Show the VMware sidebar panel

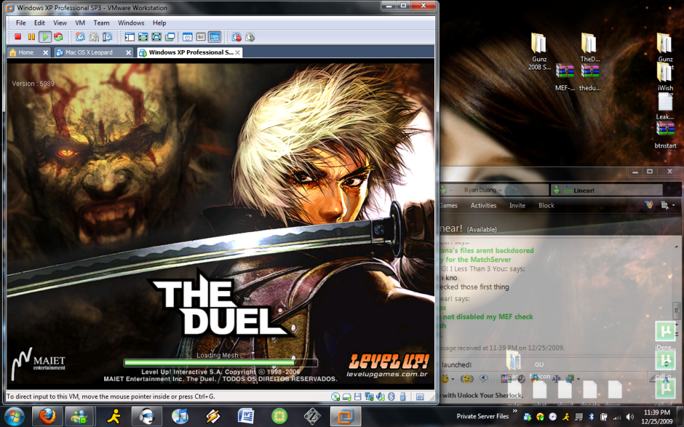point(129,37)
